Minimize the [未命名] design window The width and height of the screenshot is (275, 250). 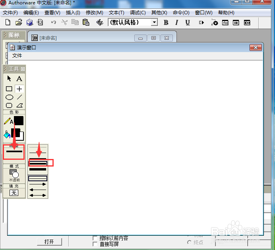pyautogui.click(x=140, y=38)
